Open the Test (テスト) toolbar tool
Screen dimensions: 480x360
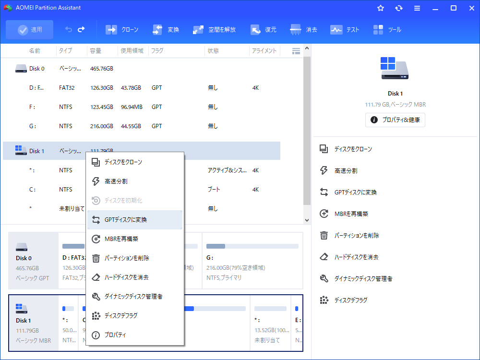345,30
